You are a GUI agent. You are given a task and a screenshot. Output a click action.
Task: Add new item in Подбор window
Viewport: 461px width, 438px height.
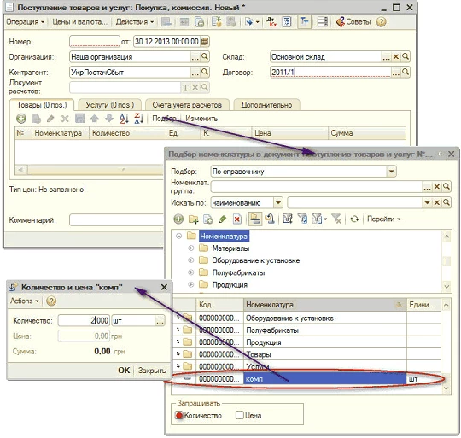[x=178, y=219]
